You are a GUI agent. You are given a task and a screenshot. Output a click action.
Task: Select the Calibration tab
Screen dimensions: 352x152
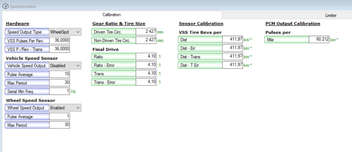point(112,15)
